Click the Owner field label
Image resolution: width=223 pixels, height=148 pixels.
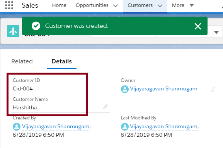(128, 80)
